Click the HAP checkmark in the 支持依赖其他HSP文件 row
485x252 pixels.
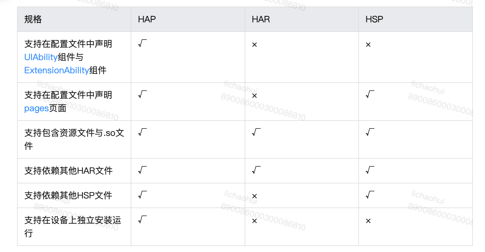point(142,195)
